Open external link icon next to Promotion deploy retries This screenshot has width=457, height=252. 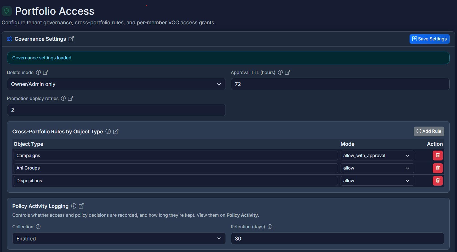[x=70, y=98]
